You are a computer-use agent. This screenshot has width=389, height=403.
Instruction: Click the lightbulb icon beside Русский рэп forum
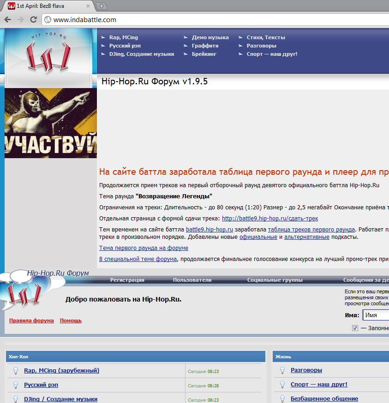tap(16, 385)
